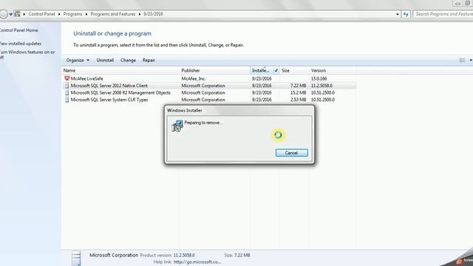This screenshot has height=266, width=473.
Task: Click the Change toolbar button
Action: tap(128, 61)
